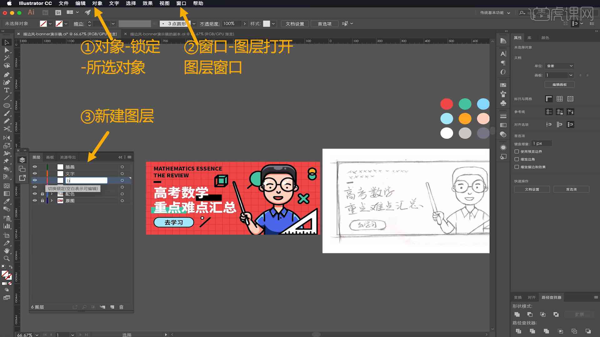Toggle visibility of 描画 layer
Screen dimensions: 600x337
point(35,167)
